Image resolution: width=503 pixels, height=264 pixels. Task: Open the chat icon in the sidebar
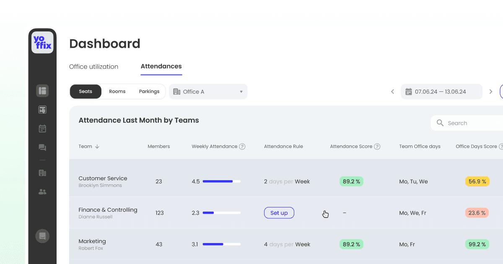pos(42,147)
